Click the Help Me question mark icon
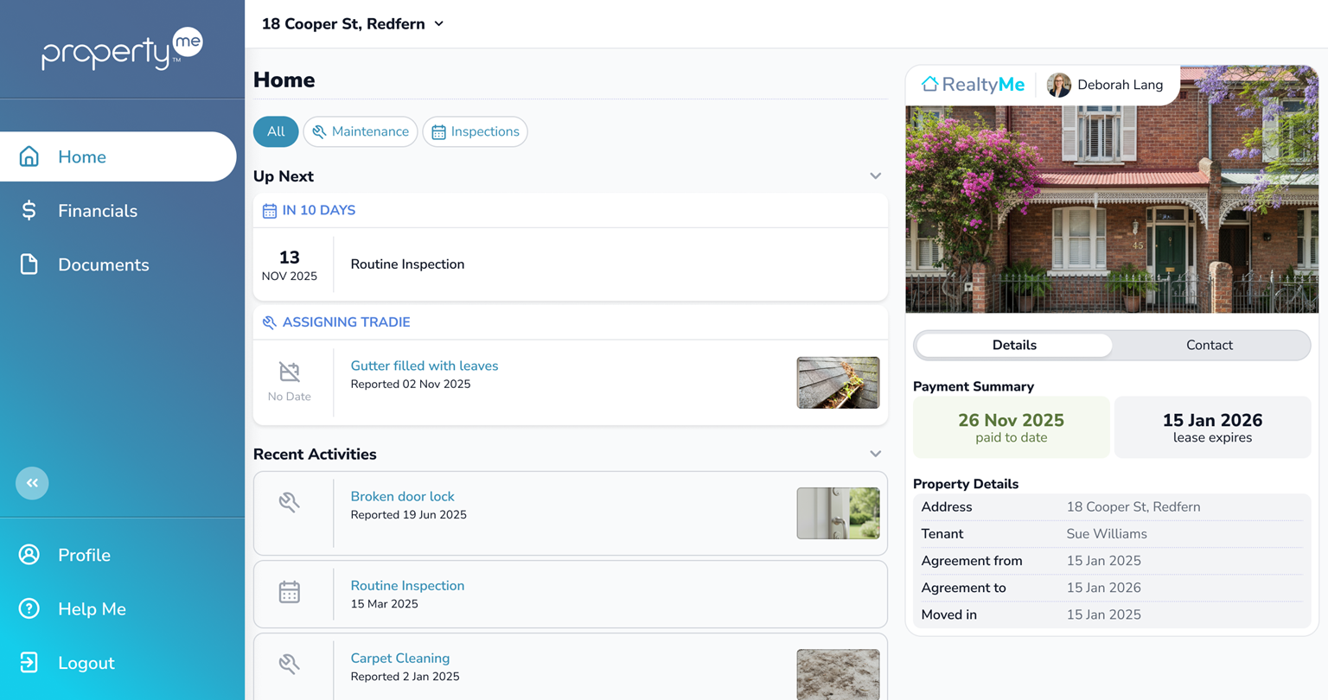 (x=29, y=608)
